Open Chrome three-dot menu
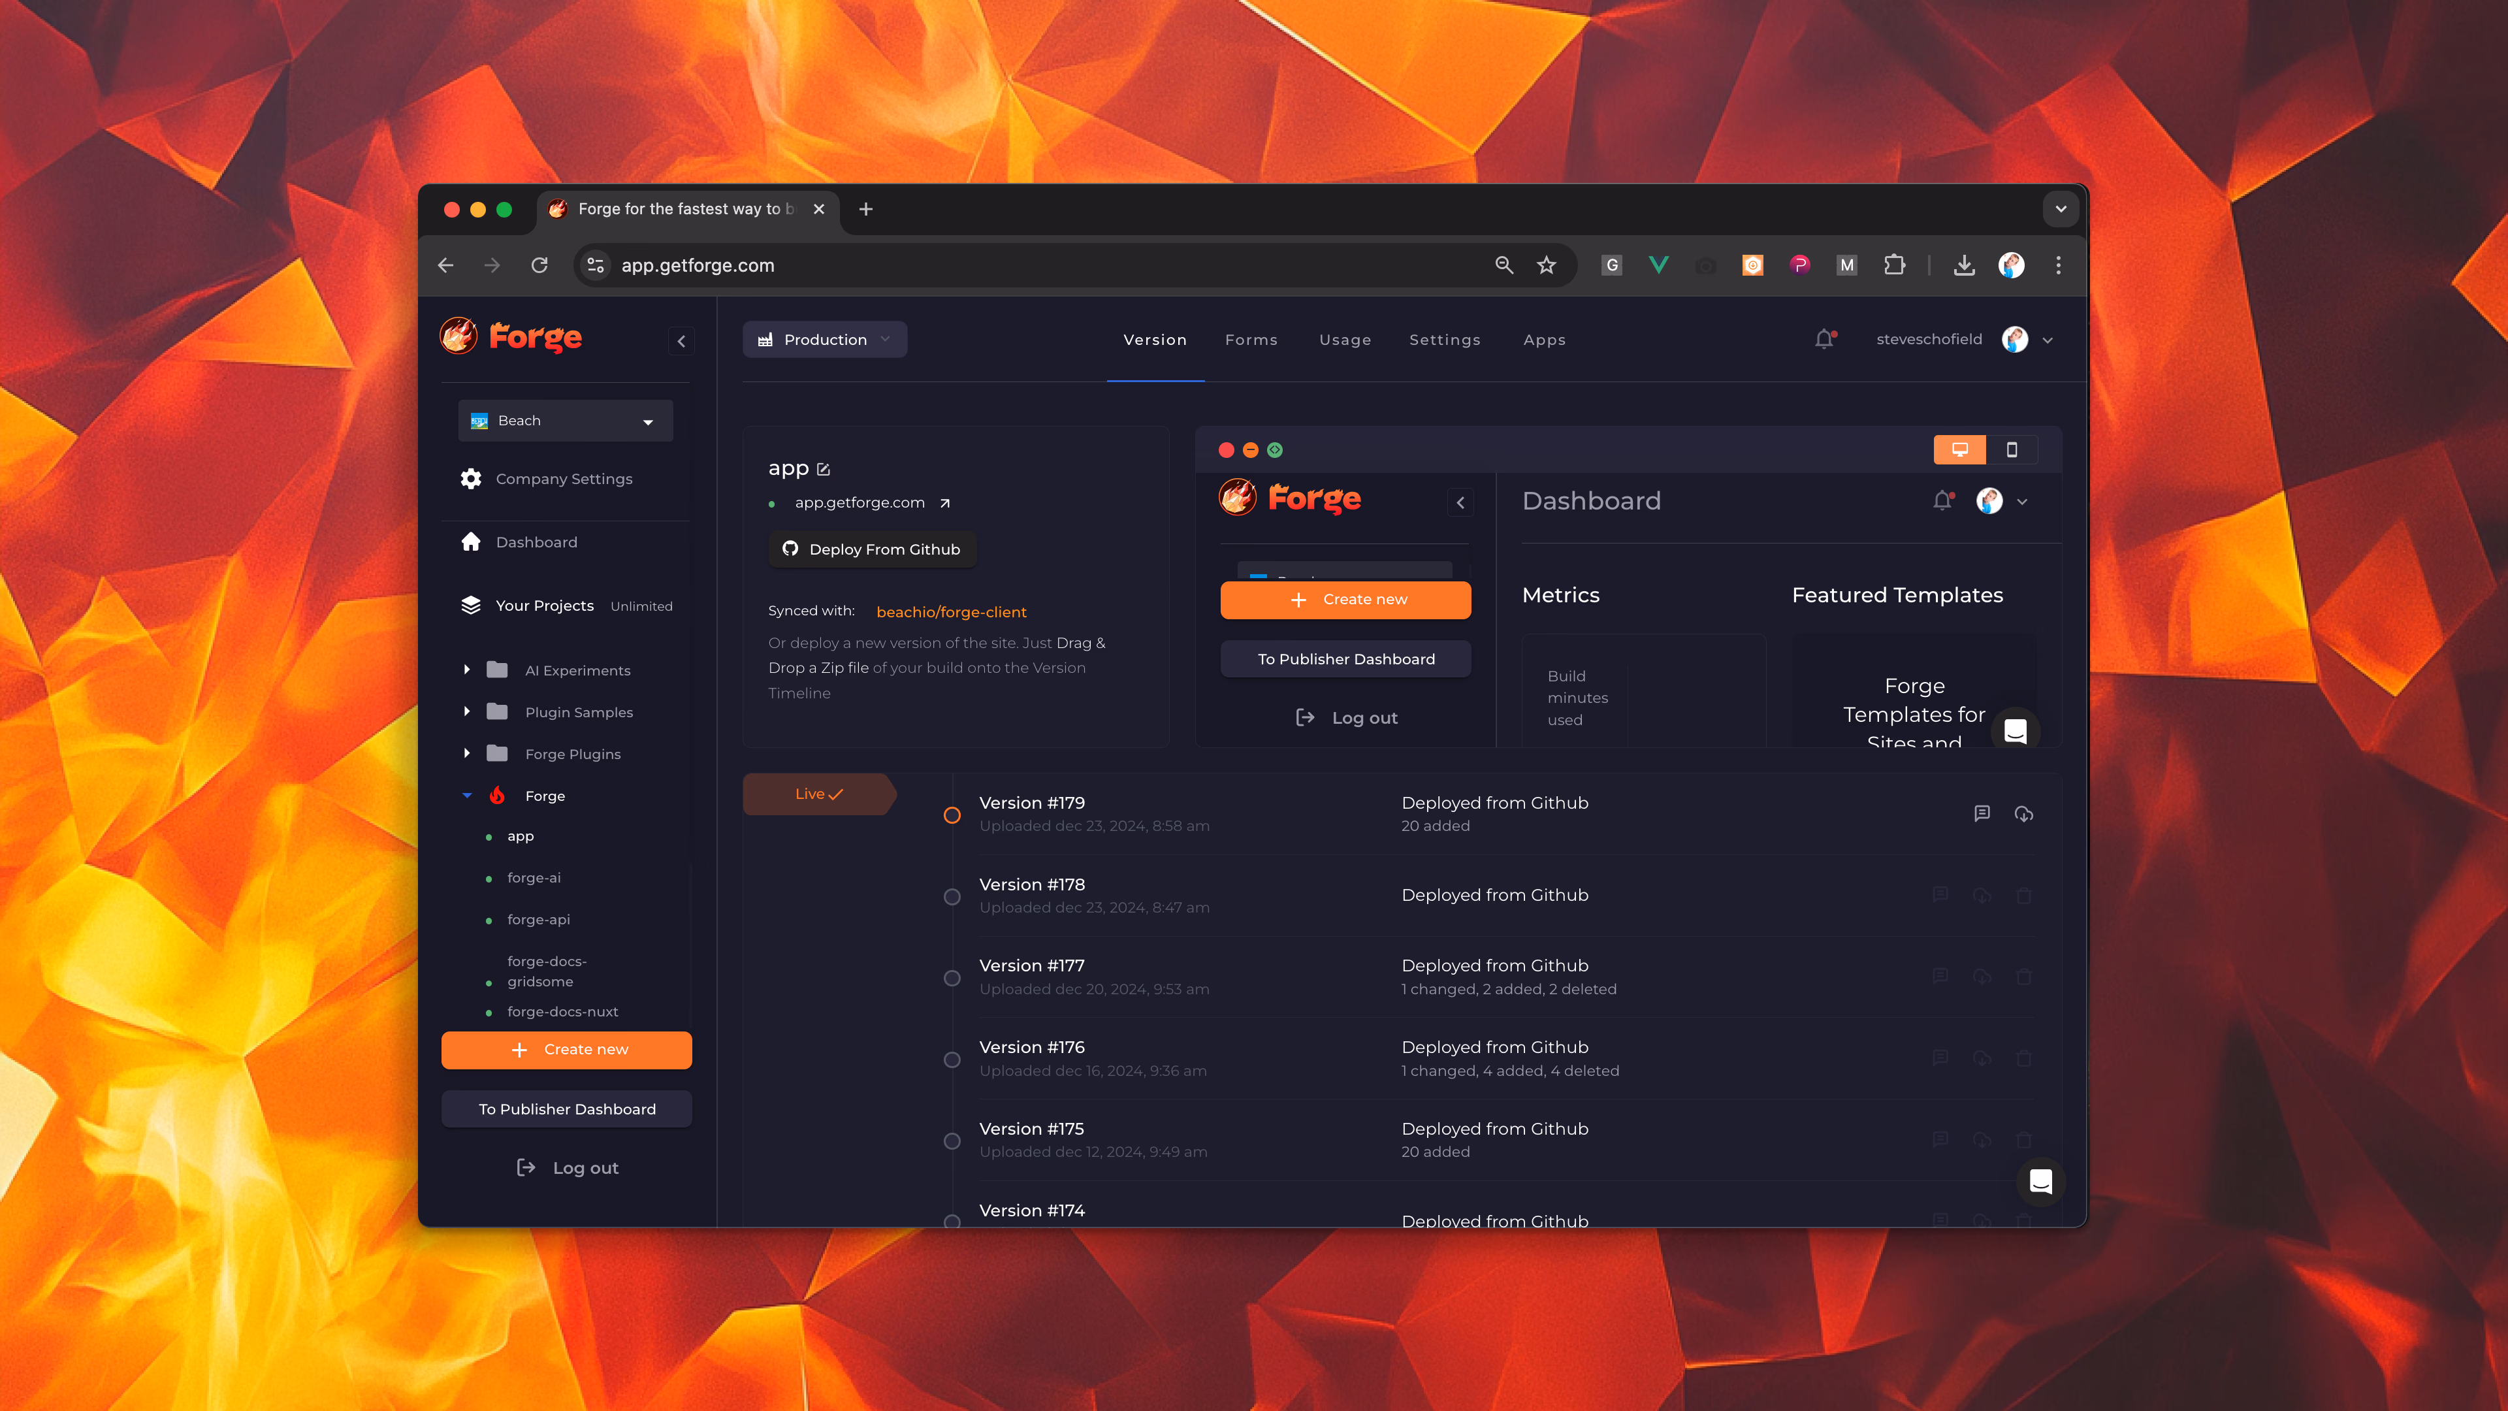The width and height of the screenshot is (2508, 1411). click(2058, 265)
